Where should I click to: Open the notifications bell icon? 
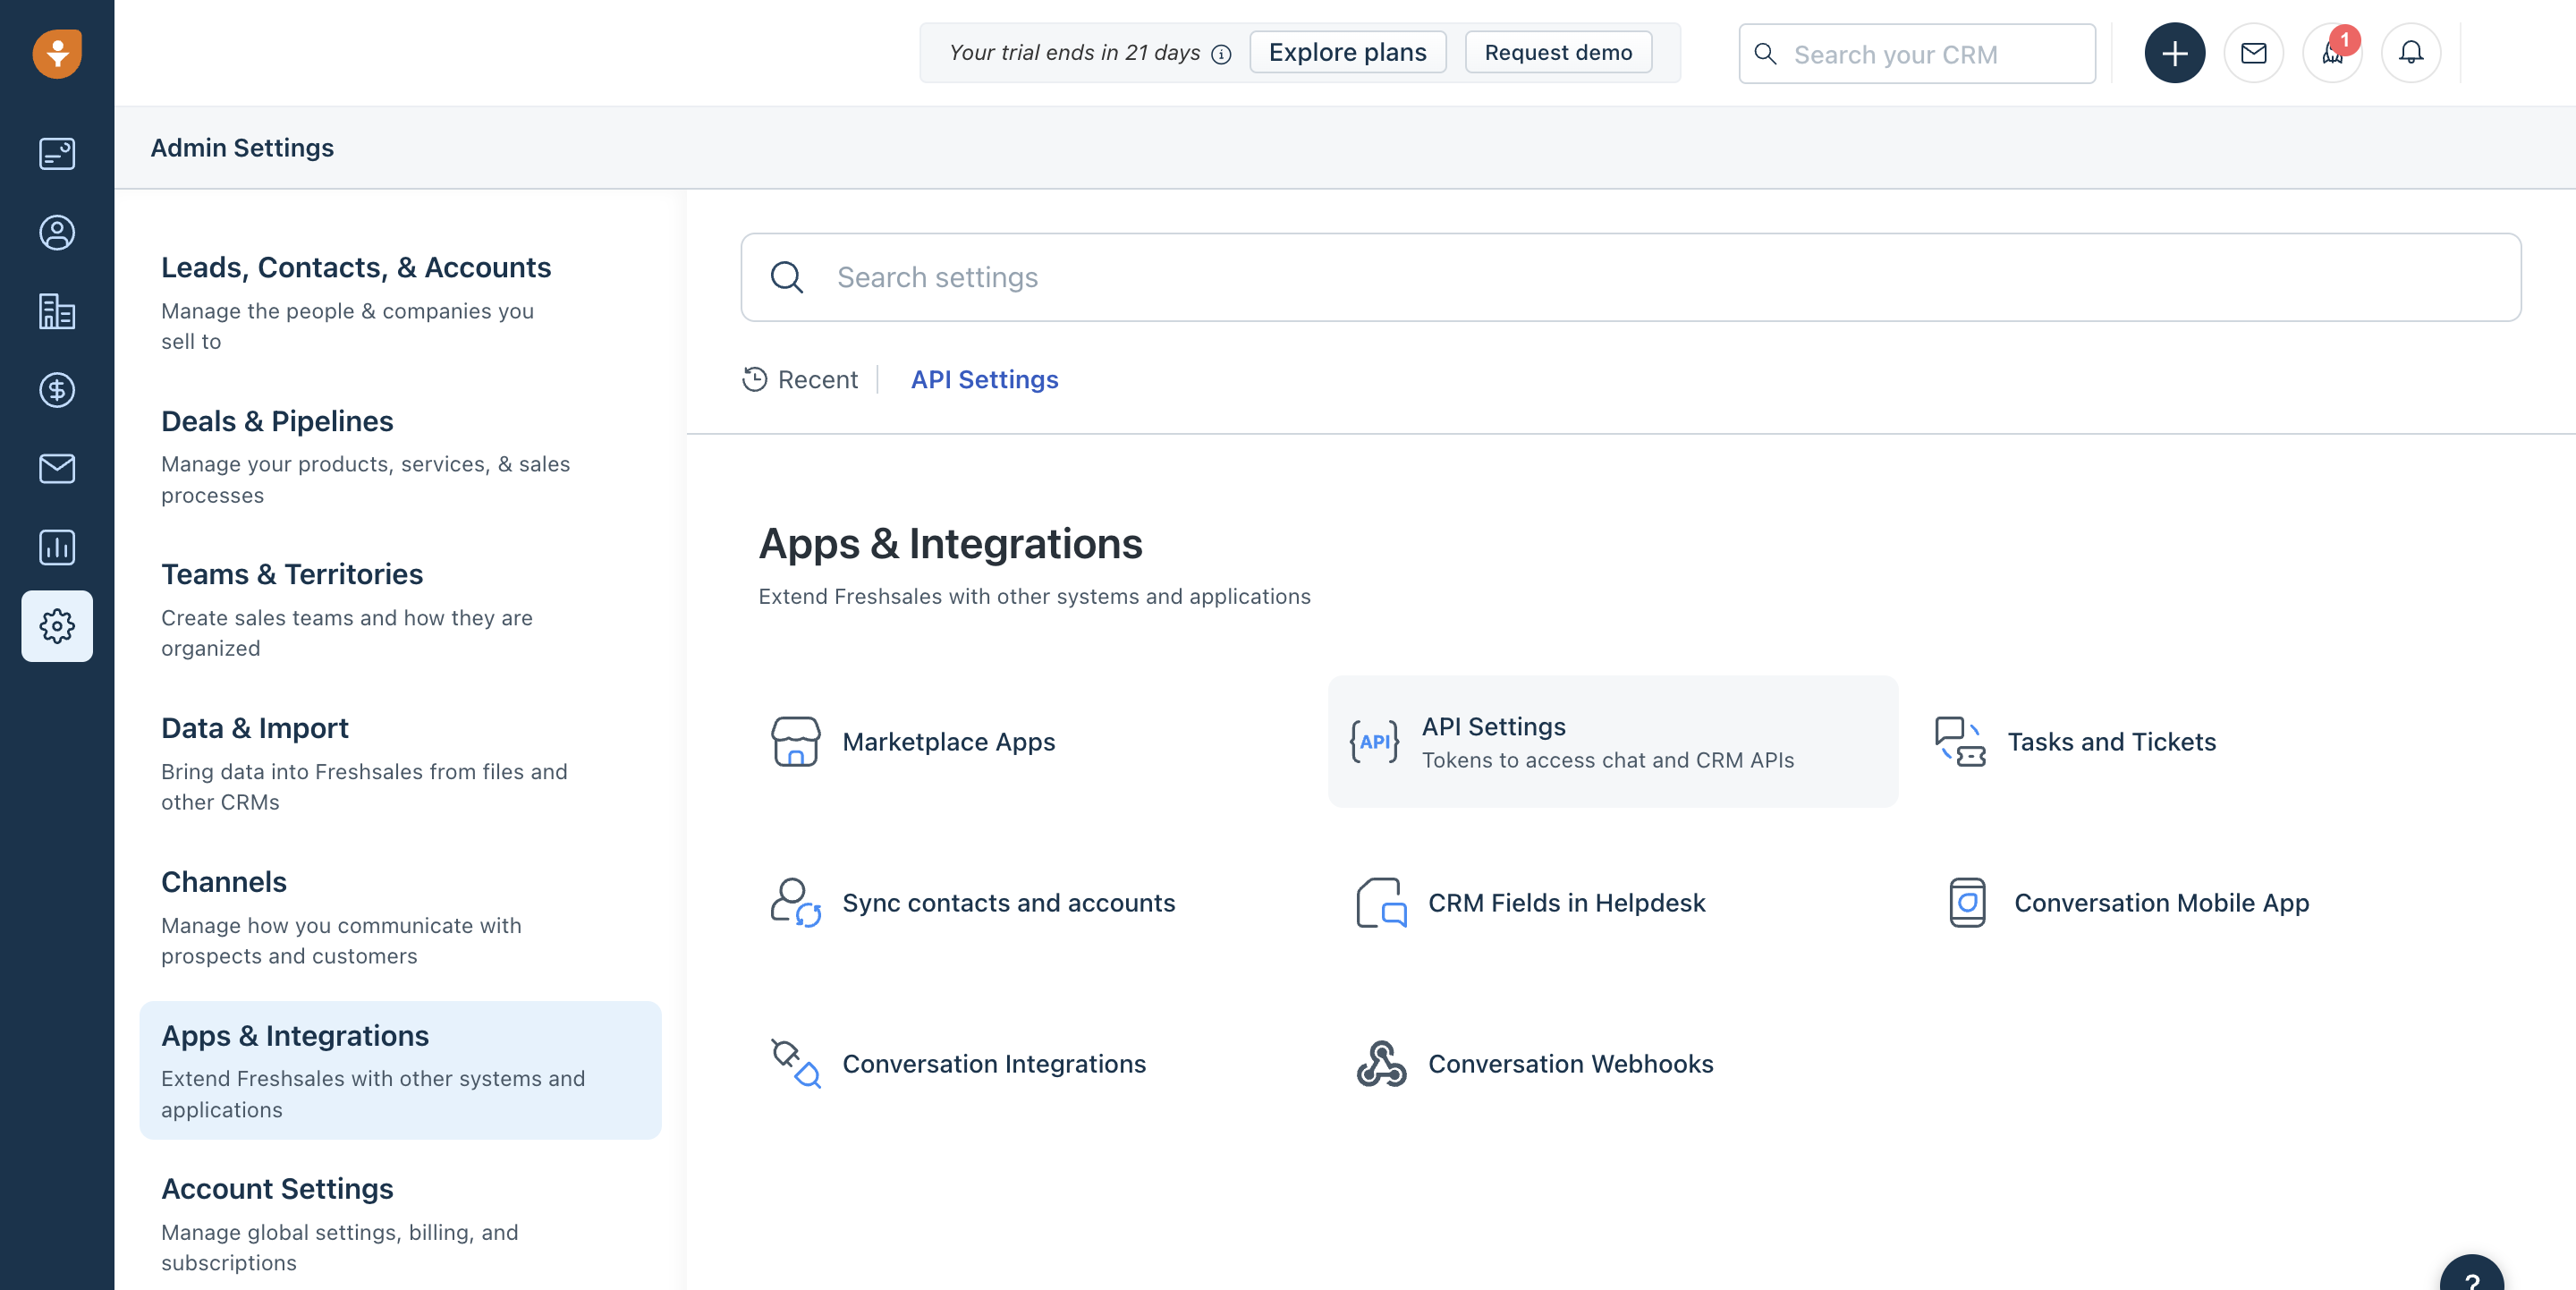point(2411,52)
